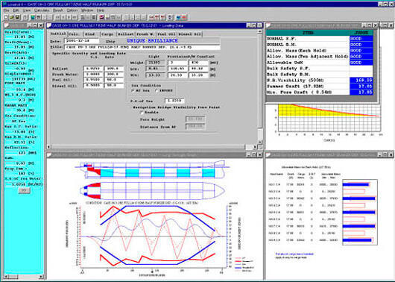
Task: Click the Open file toolbar icon
Action: coord(12,17)
